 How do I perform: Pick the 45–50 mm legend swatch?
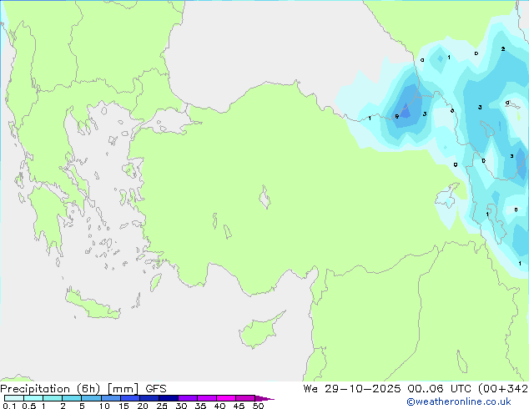[245, 398]
